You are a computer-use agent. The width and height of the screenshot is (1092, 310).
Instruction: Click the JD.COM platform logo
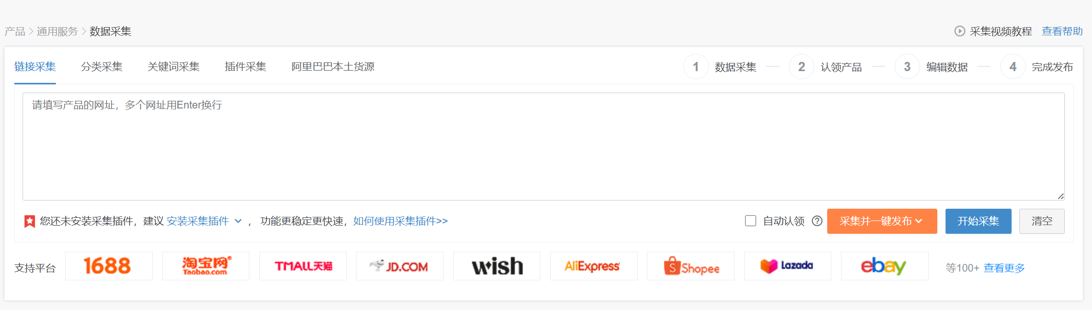tap(400, 266)
